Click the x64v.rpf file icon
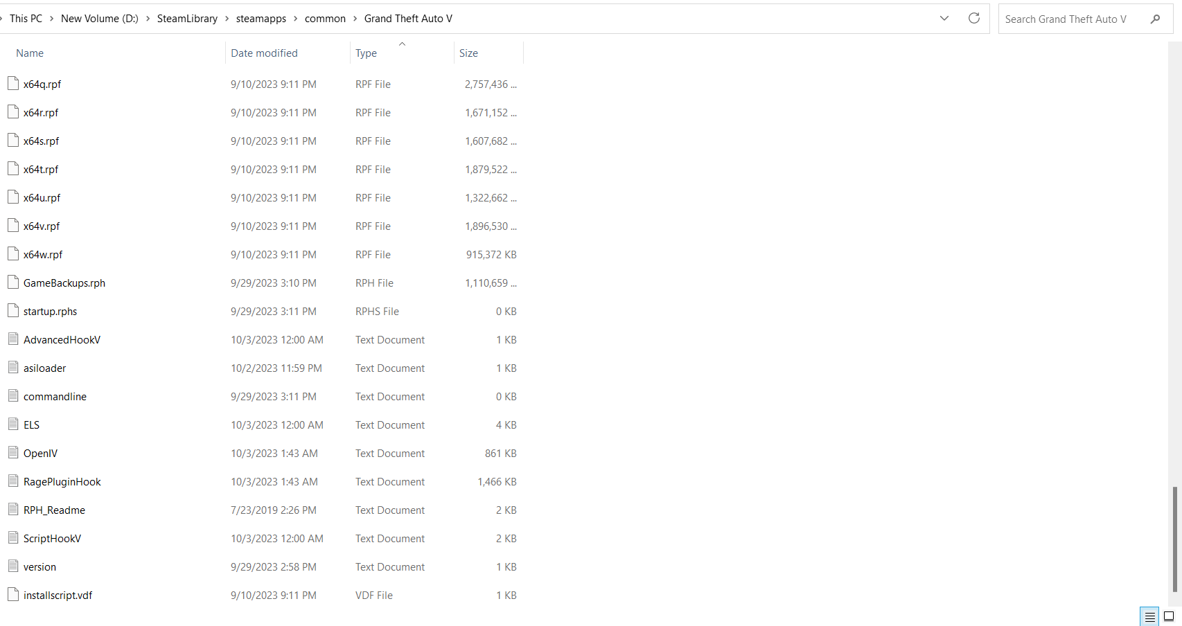 [x=13, y=226]
